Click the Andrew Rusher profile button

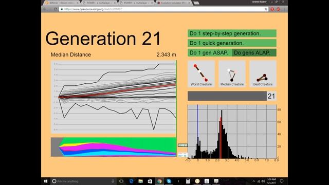pyautogui.click(x=259, y=2)
